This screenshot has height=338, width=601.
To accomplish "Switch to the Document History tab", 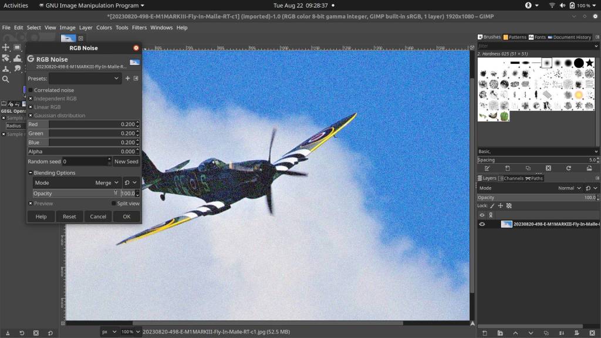I will [569, 37].
